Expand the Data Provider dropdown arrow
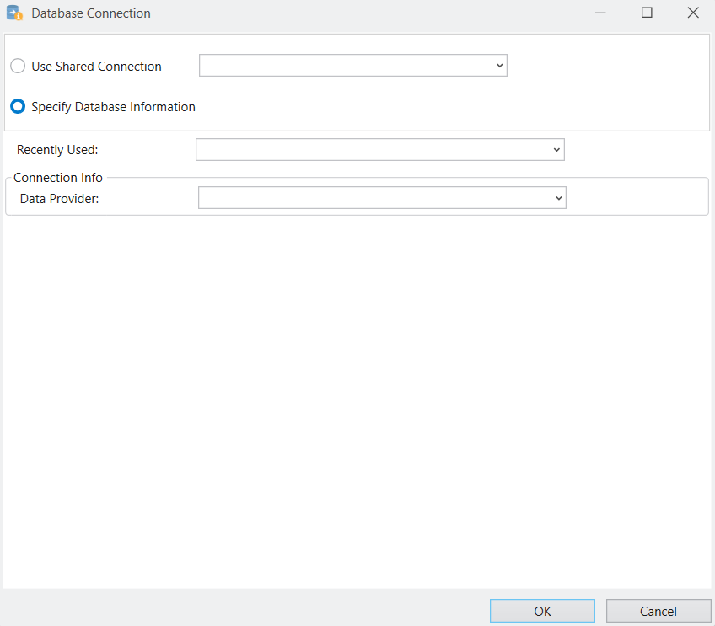This screenshot has height=626, width=715. tap(558, 198)
